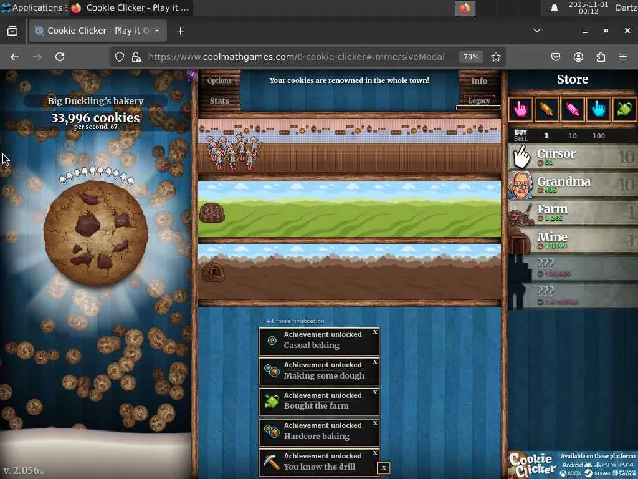Viewport: 638px width, 479px height.
Task: Click the purple question mark ribbon icon
Action: point(192,75)
